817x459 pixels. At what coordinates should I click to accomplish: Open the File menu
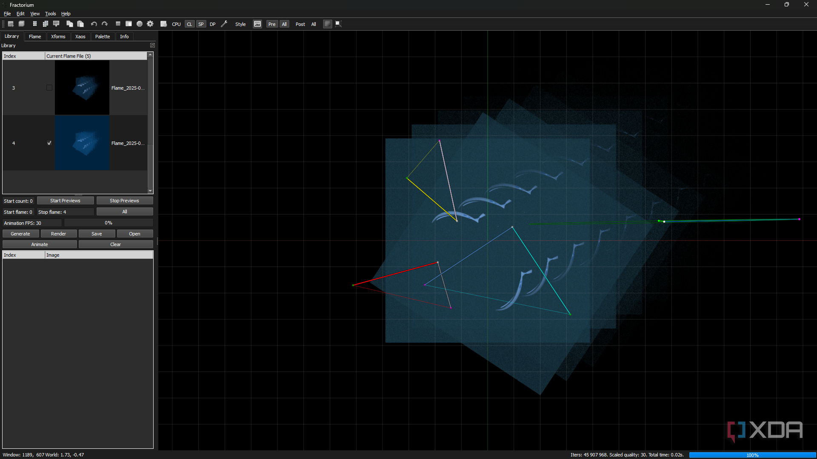[x=7, y=14]
